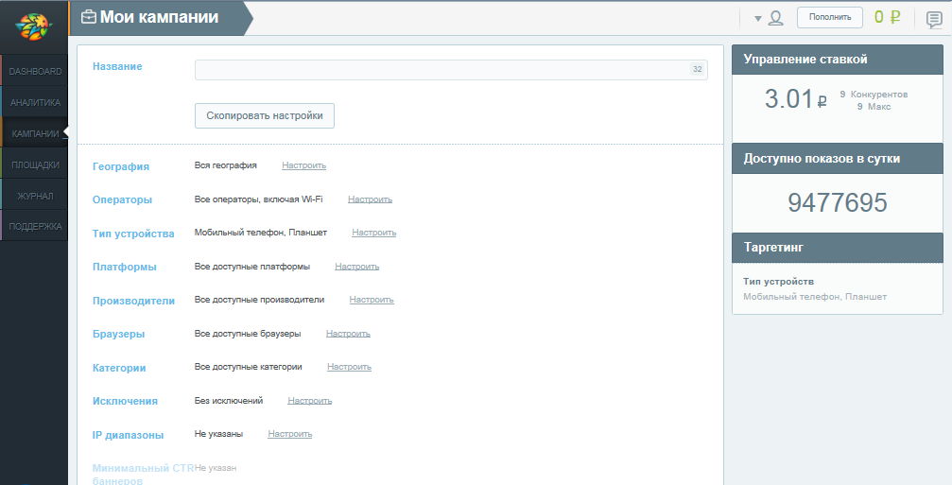Click Настроить for Категории
Screen dimensions: 952x485
(350, 367)
